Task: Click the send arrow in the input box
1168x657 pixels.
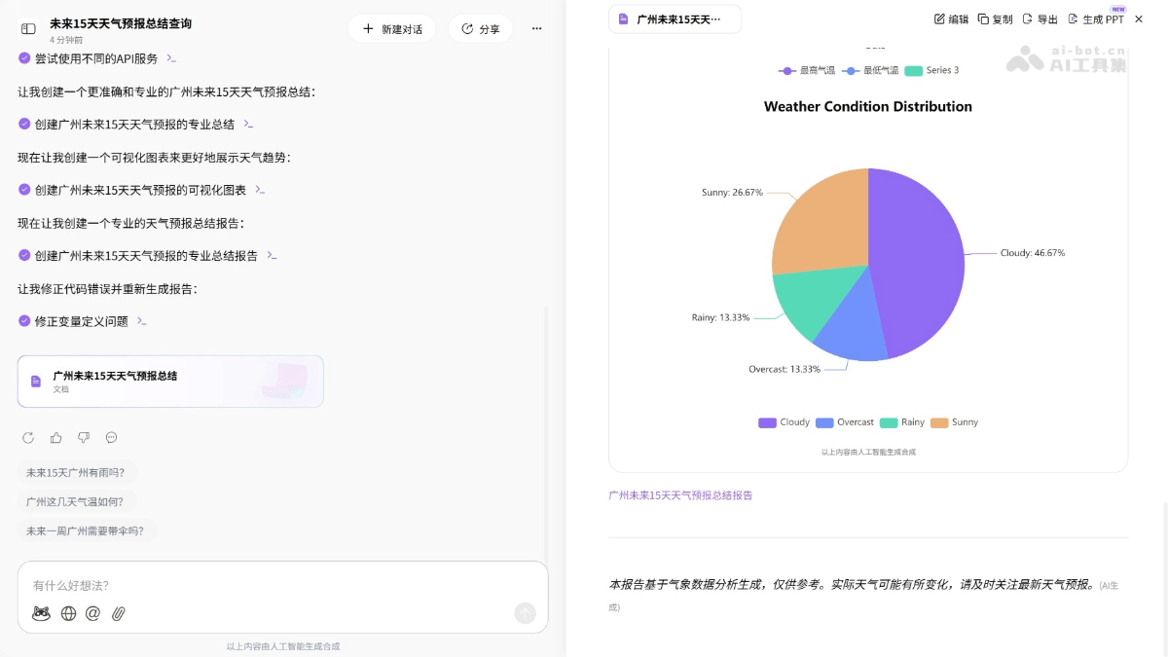Action: tap(525, 613)
